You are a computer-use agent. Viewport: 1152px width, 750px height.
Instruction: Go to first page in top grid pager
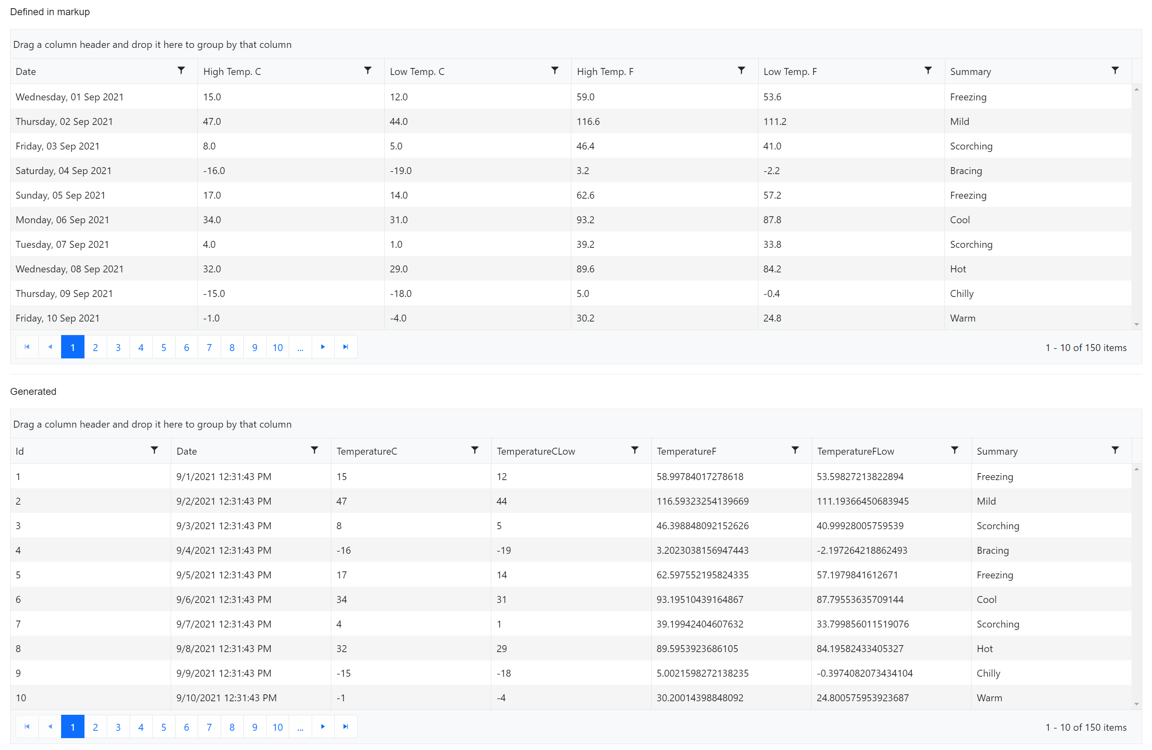coord(27,347)
